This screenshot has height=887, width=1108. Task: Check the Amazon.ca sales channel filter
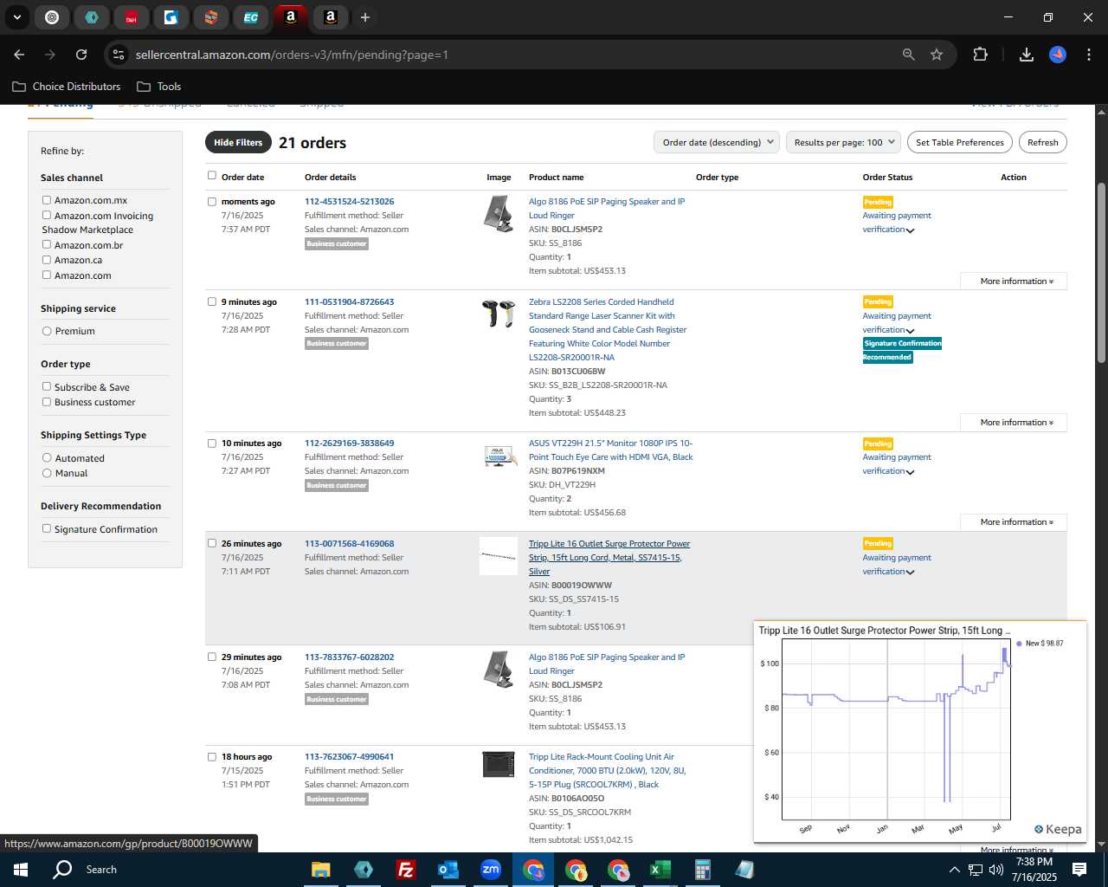[x=47, y=260]
